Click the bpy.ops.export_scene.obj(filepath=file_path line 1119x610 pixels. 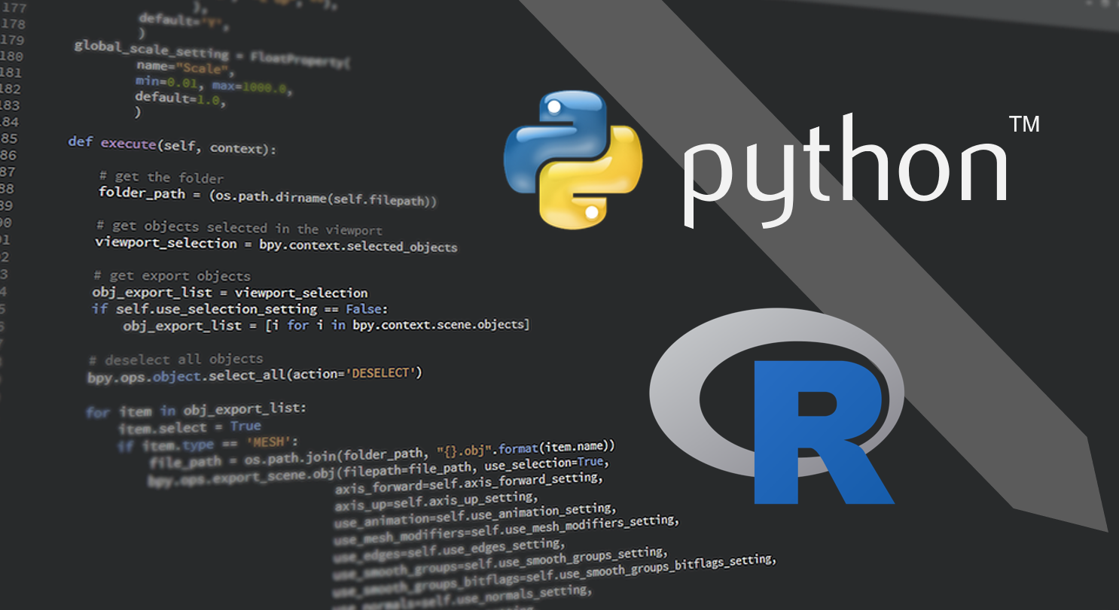pyautogui.click(x=377, y=471)
